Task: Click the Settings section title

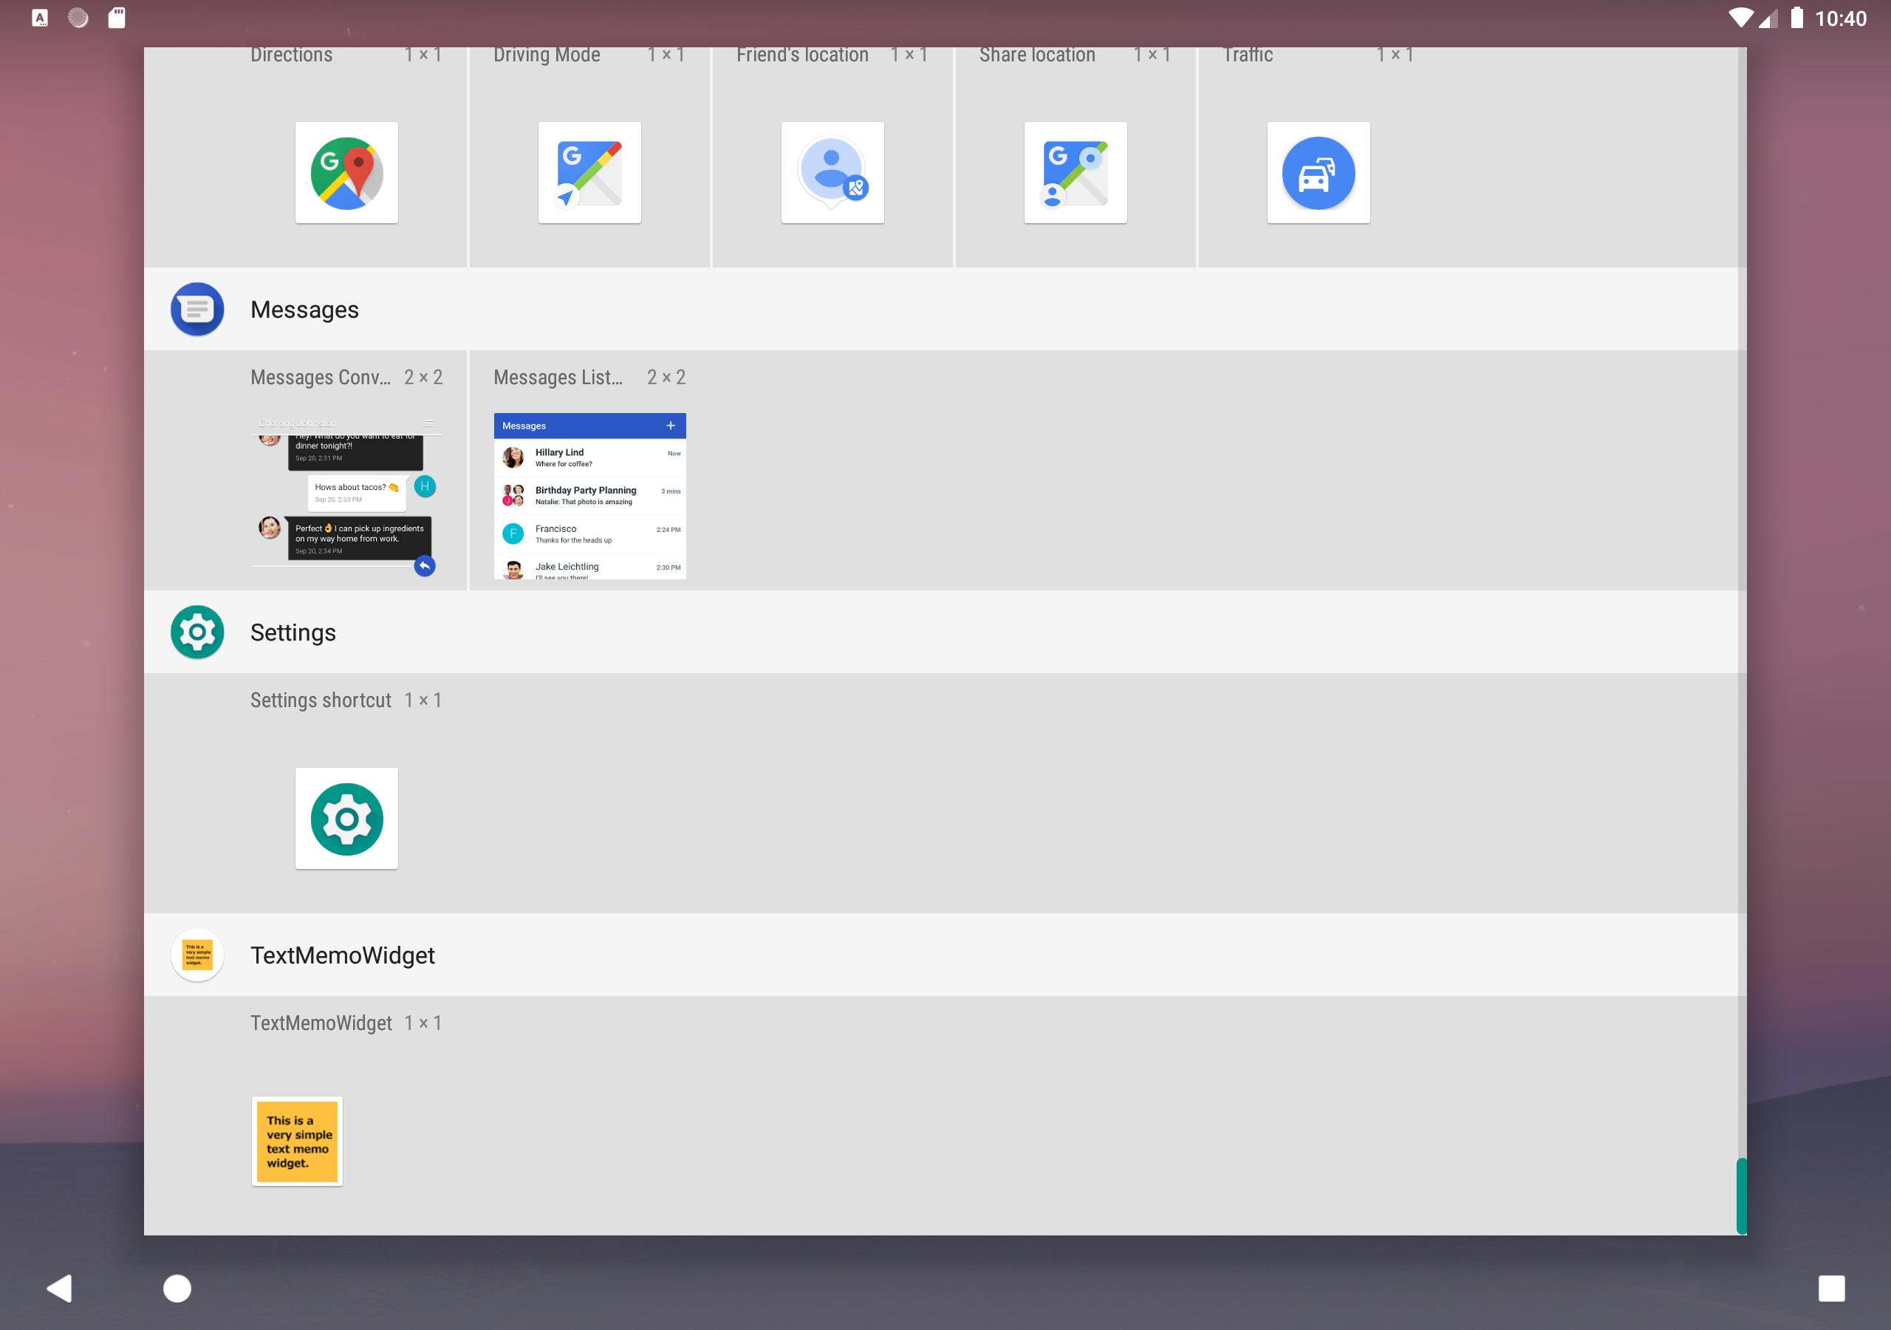Action: 293,633
